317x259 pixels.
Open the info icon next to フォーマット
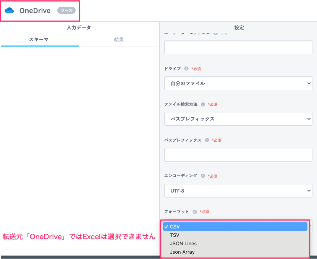tap(195, 212)
